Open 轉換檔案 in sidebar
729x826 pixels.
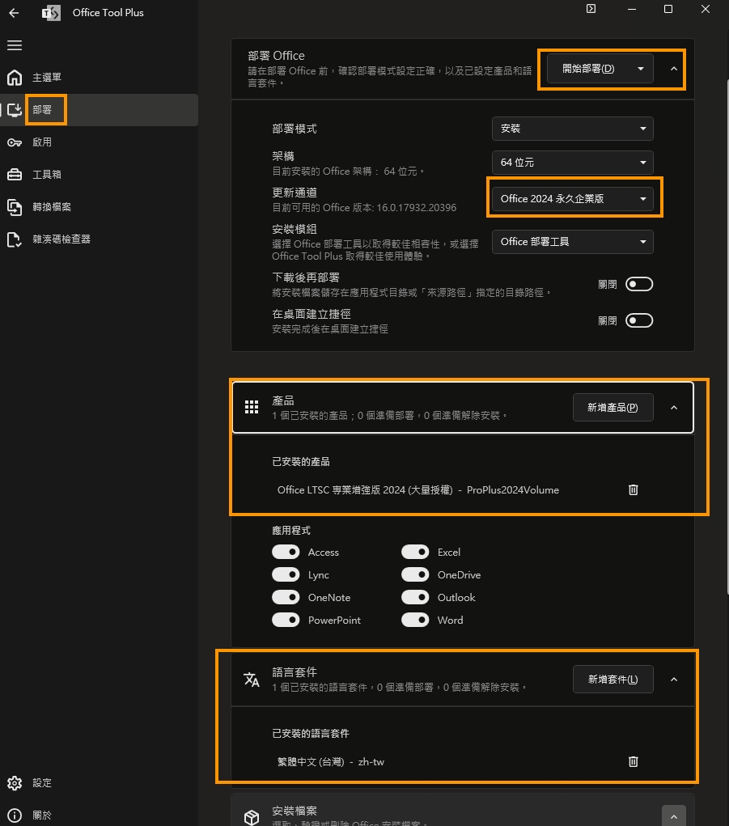tap(99, 207)
